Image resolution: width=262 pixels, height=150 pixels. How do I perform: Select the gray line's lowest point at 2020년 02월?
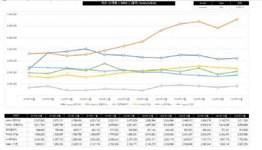pos(142,90)
